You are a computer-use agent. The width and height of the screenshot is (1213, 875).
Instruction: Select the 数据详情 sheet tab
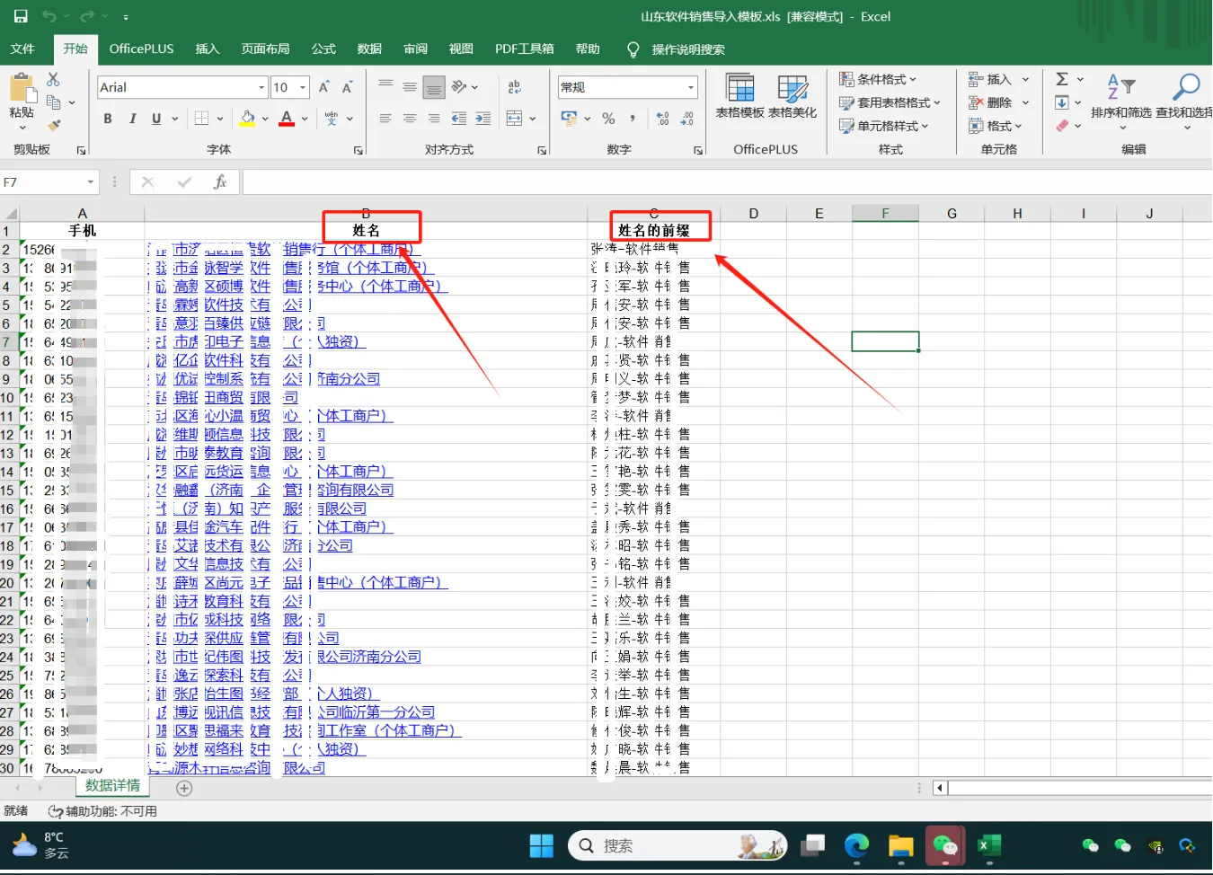coord(112,786)
